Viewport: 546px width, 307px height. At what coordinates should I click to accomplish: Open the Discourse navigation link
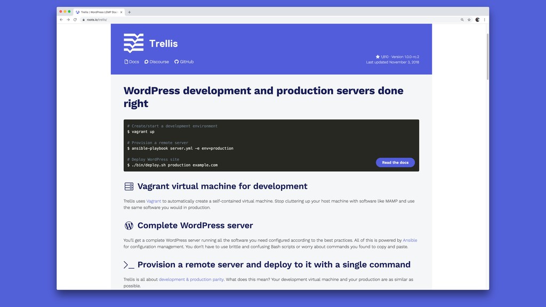pyautogui.click(x=157, y=62)
